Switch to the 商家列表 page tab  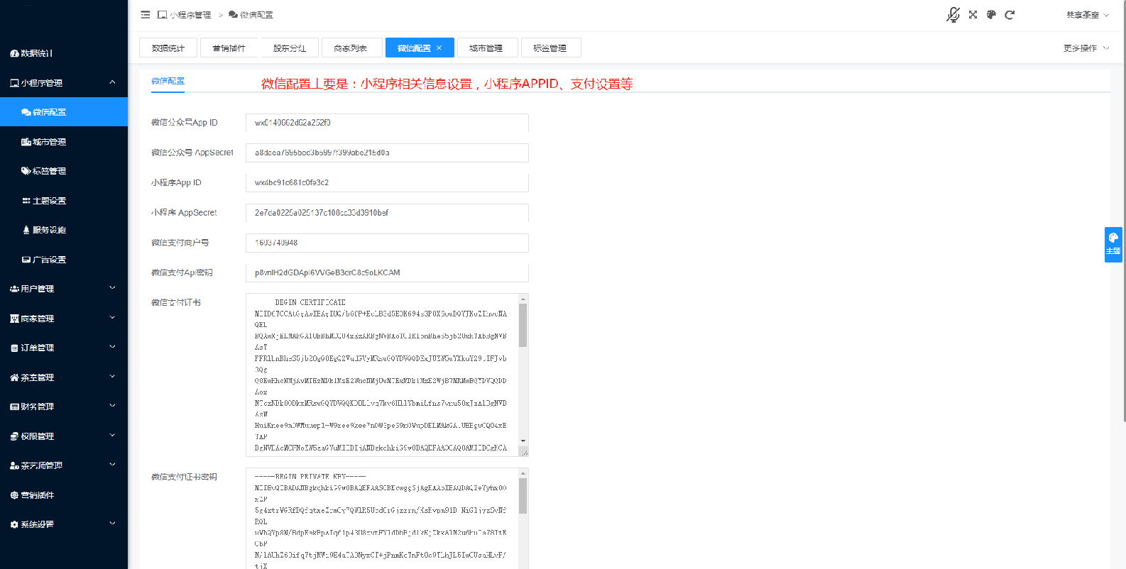click(x=351, y=48)
